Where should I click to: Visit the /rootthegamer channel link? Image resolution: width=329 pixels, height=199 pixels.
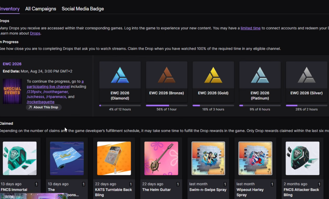pyautogui.click(x=56, y=92)
